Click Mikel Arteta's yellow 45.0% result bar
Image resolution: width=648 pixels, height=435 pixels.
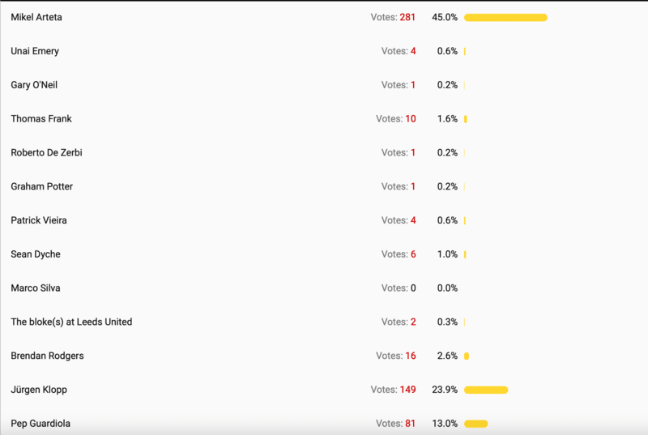[505, 17]
